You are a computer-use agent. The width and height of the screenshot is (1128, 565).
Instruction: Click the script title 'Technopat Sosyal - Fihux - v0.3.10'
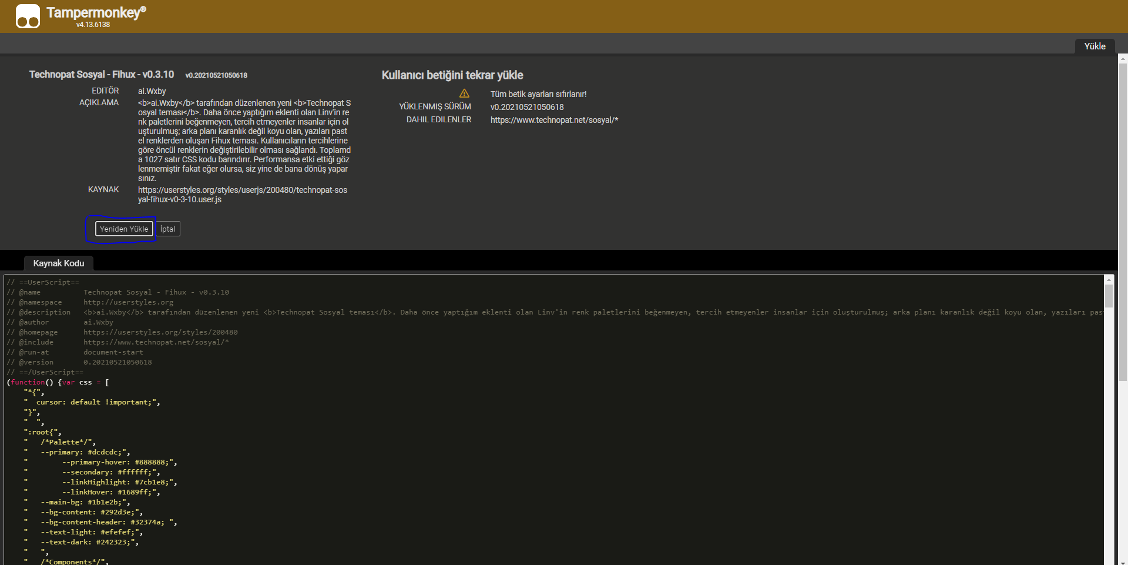click(102, 75)
